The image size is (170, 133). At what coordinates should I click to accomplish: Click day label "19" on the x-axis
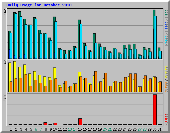(x=100, y=129)
